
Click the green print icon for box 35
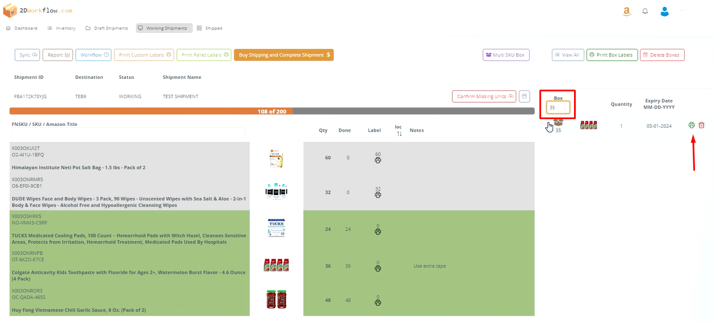692,125
